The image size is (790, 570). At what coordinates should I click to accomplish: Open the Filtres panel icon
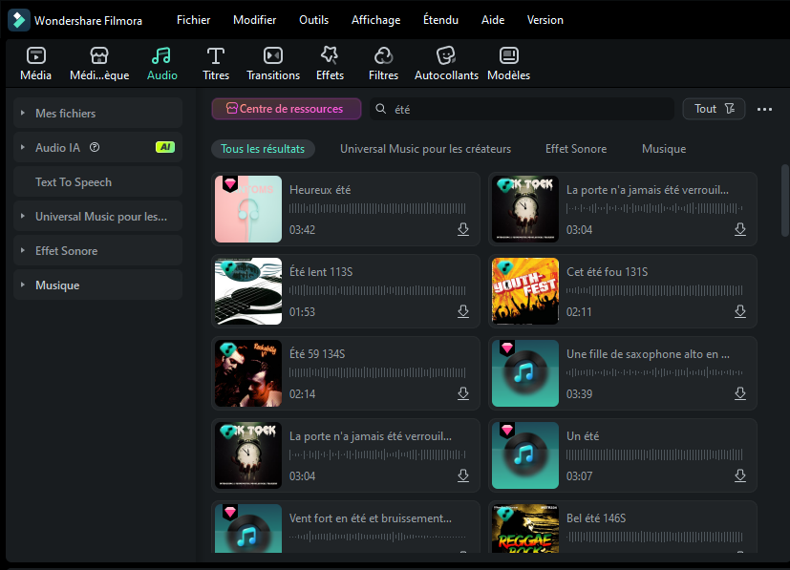pyautogui.click(x=383, y=55)
